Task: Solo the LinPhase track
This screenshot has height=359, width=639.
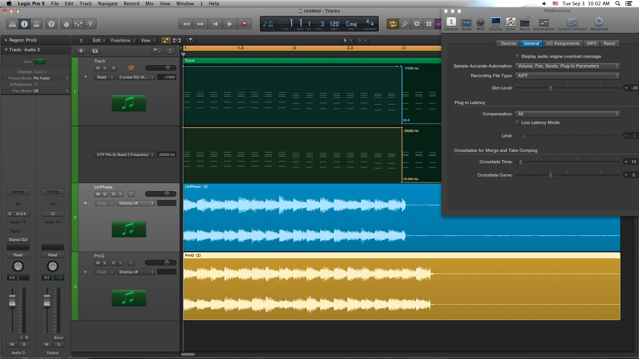Action: 105,194
